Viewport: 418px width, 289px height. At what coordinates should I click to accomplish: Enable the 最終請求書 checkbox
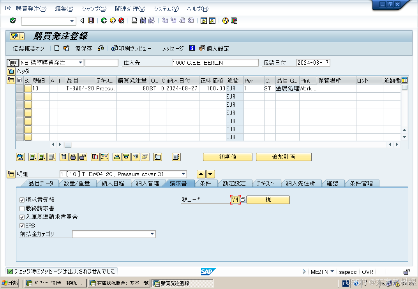[x=22, y=208]
